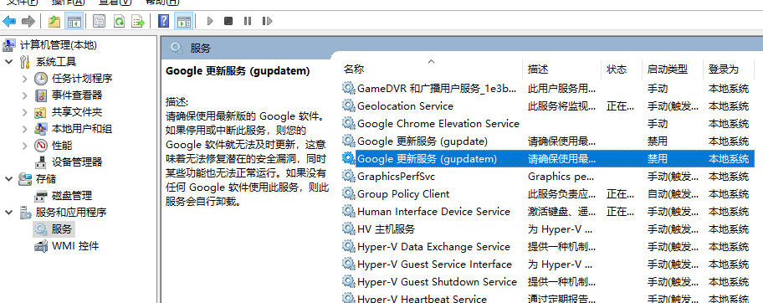Go forward with the gray arrow
The height and width of the screenshot is (303, 763).
(x=28, y=21)
